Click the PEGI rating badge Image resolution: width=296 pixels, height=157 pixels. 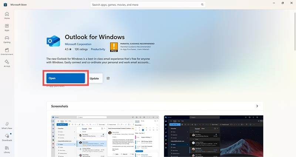click(x=114, y=46)
